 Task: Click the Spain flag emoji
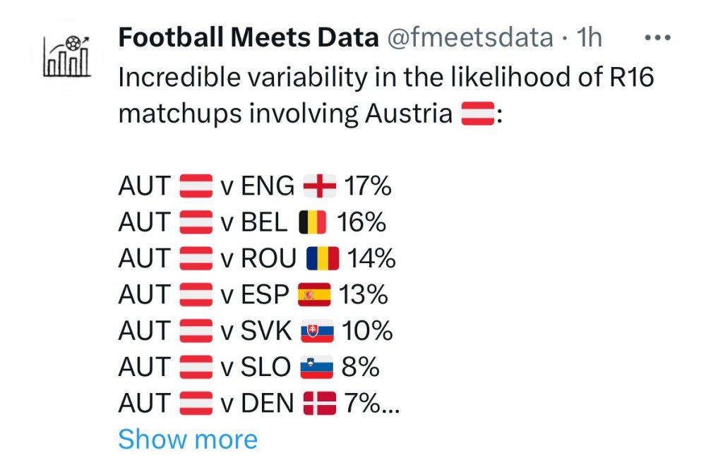coord(314,295)
